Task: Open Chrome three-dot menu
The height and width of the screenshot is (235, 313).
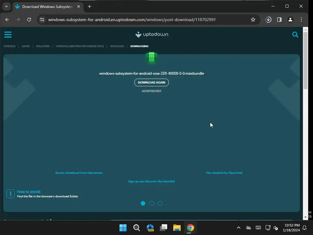Action: tap(301, 20)
